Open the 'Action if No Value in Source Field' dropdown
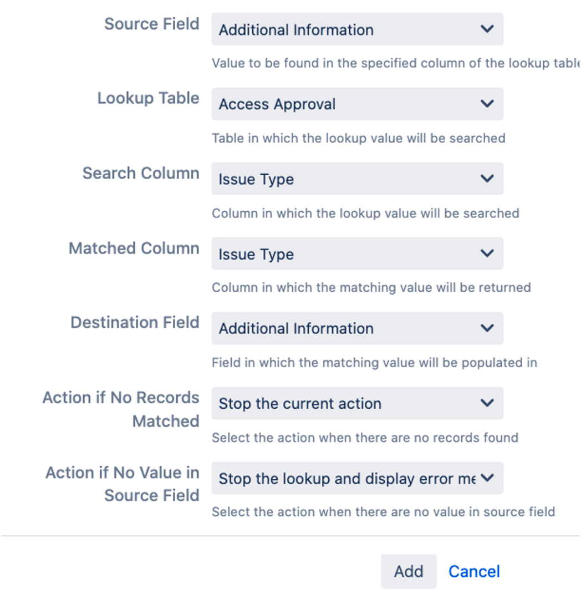This screenshot has width=581, height=599. tap(344, 479)
